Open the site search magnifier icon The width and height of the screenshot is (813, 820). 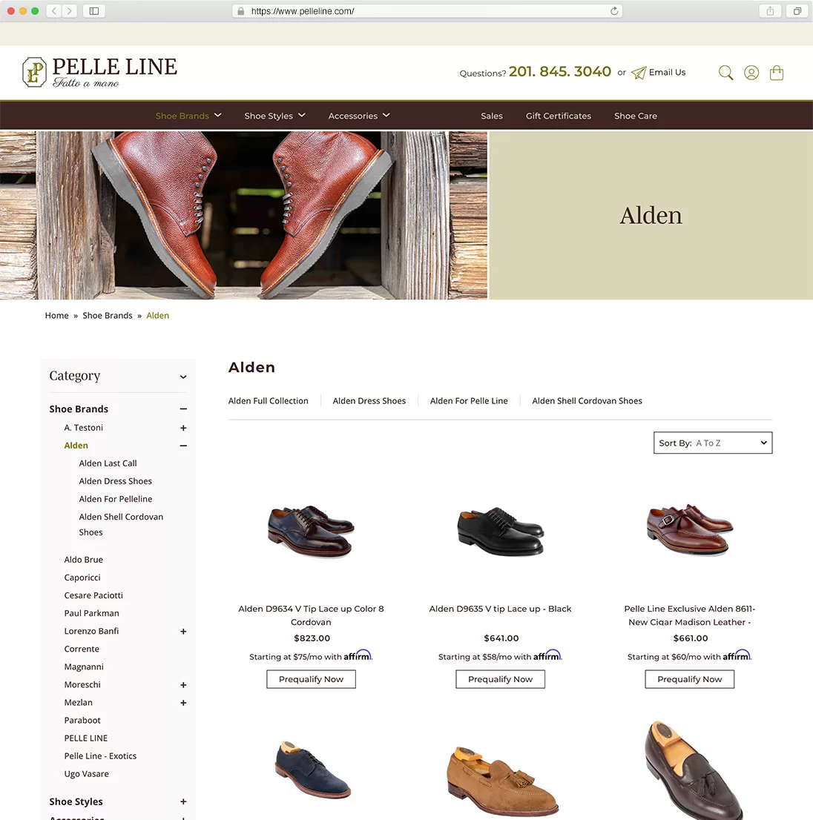pos(725,73)
